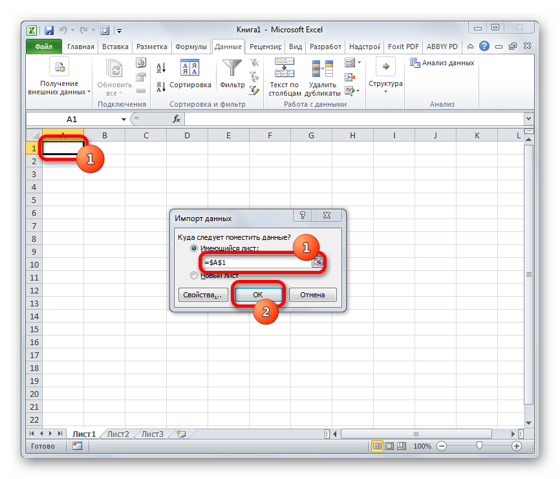This screenshot has height=479, width=560.
Task: Click Text to Columns icon
Action: [284, 69]
